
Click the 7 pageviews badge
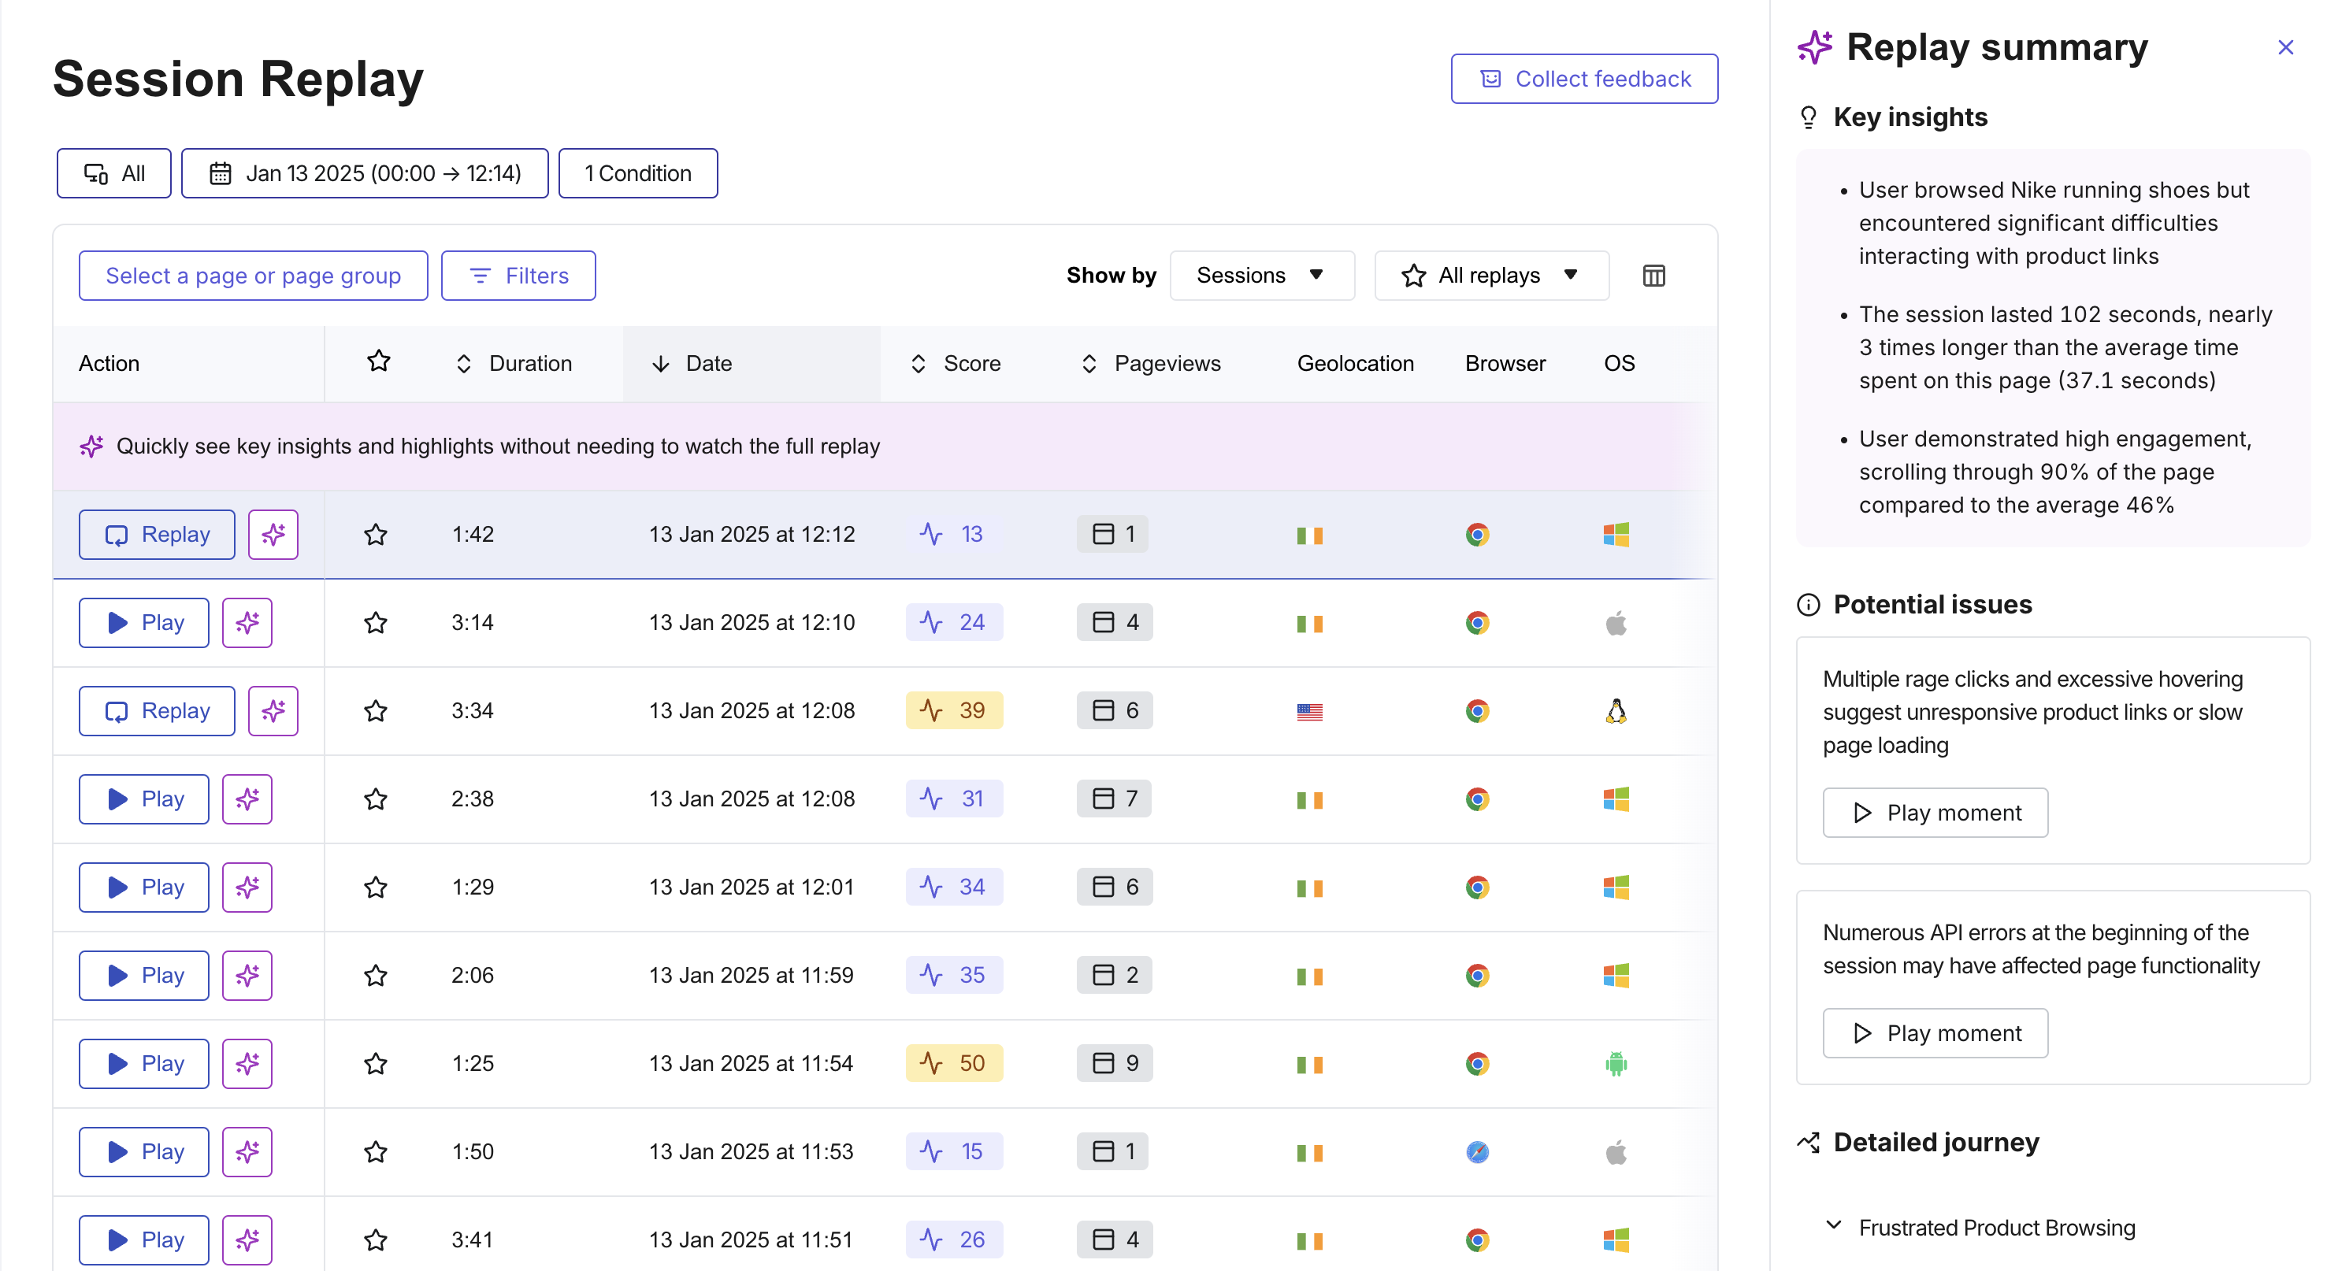[x=1115, y=799]
